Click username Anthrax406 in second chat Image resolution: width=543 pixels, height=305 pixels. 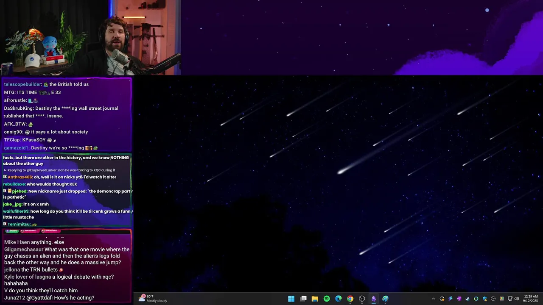point(20,177)
